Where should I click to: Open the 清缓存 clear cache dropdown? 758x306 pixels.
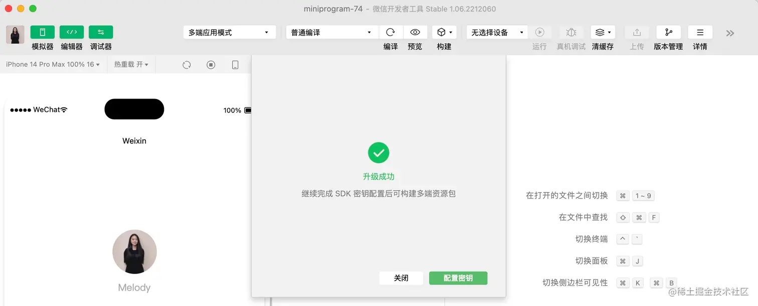[x=603, y=32]
